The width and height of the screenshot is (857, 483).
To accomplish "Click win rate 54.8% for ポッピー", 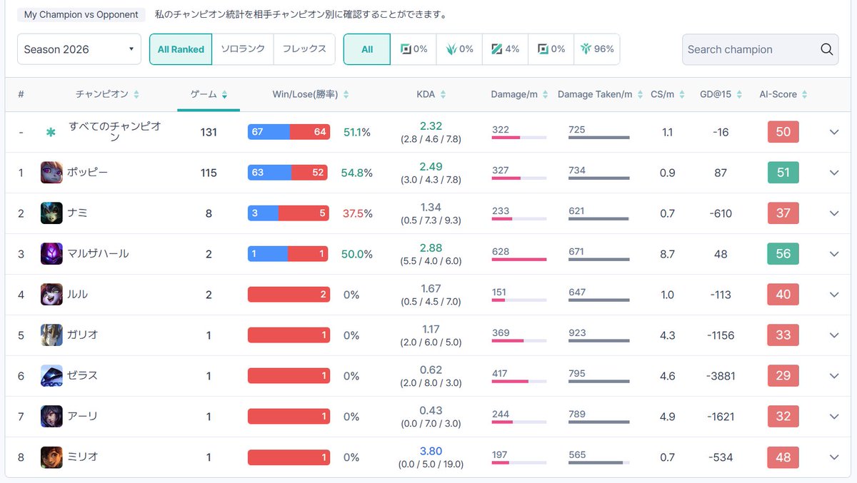I will 357,173.
